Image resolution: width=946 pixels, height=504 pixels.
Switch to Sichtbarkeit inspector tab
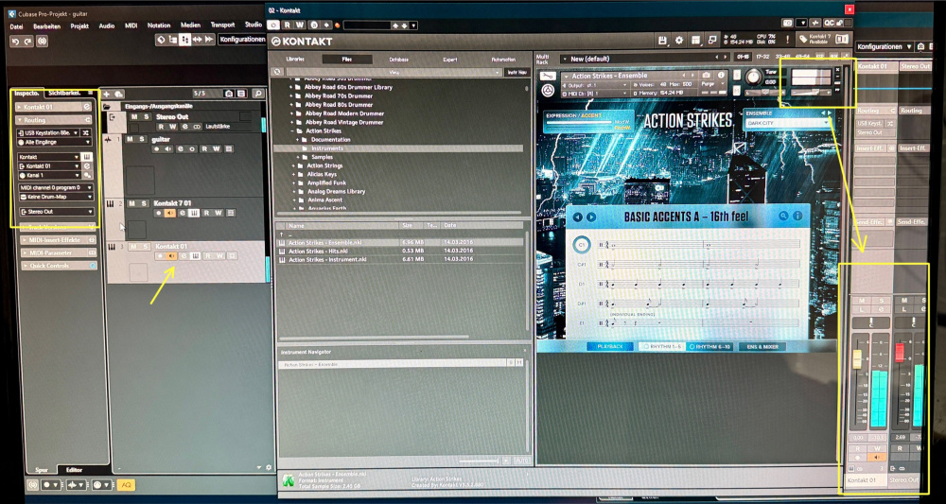point(65,93)
